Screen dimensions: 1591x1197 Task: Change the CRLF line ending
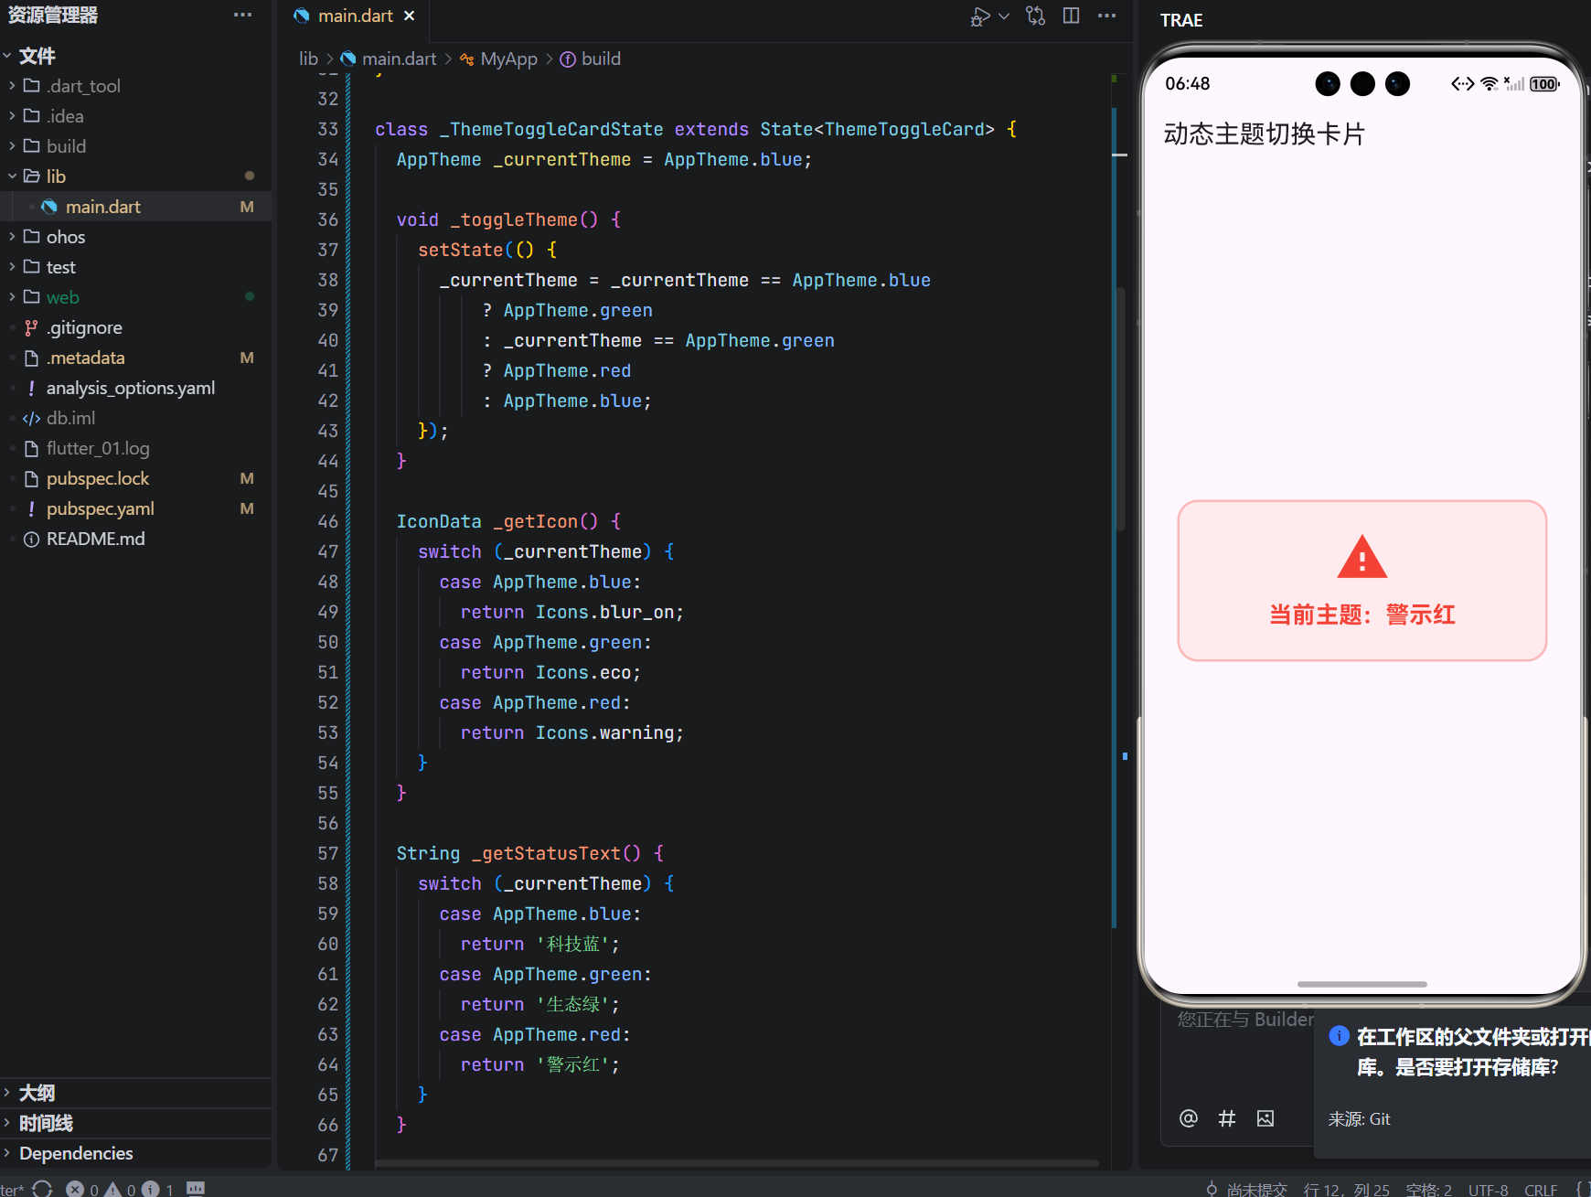pyautogui.click(x=1541, y=1189)
